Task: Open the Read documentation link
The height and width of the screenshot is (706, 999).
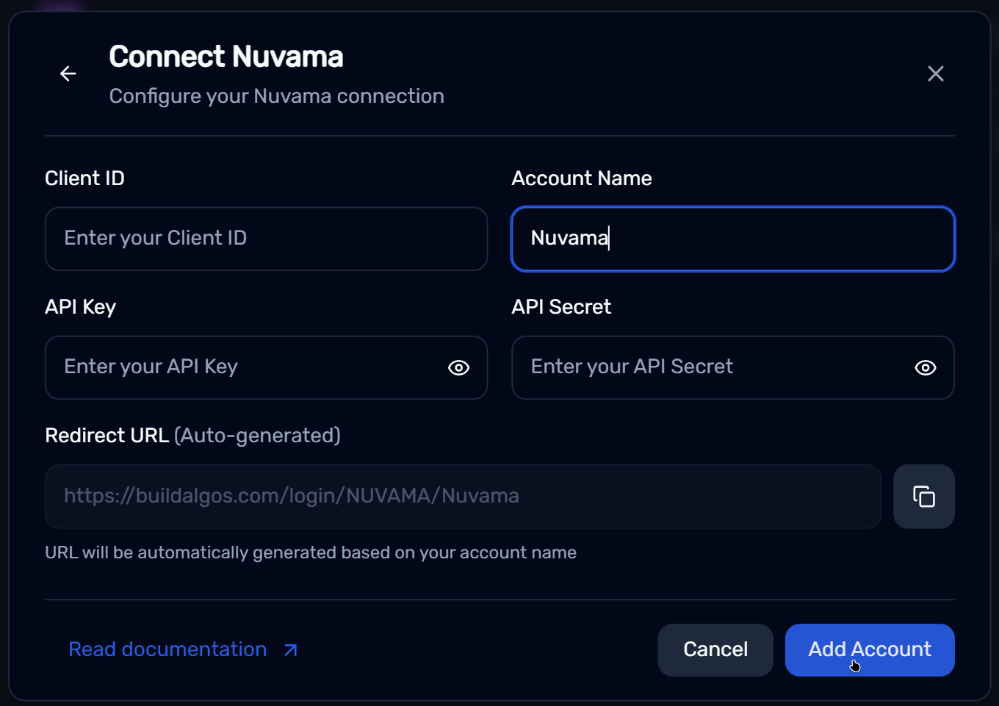Action: 167,649
